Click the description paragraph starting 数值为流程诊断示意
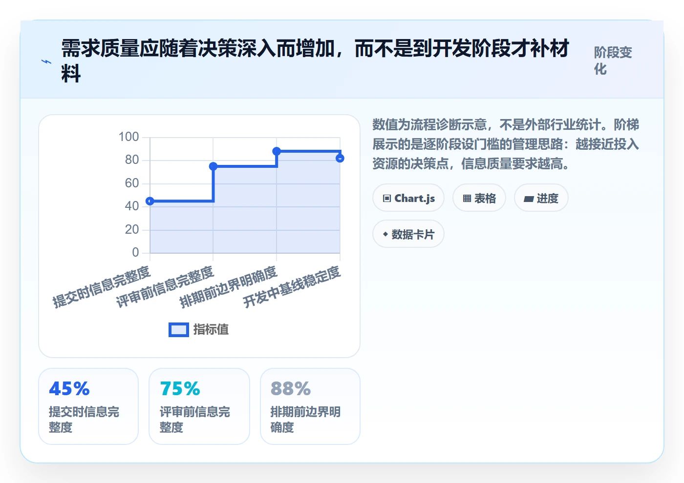Screen dimensions: 684x483 [x=506, y=144]
